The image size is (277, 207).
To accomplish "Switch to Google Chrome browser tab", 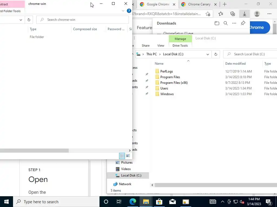I will click(158, 4).
